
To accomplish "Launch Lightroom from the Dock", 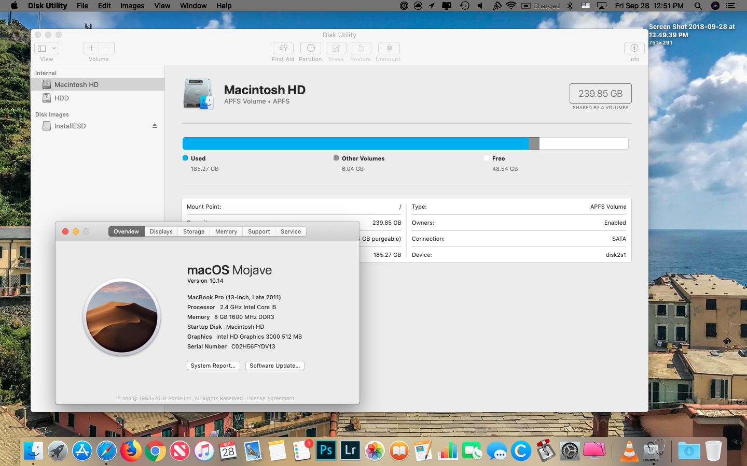I will click(350, 450).
